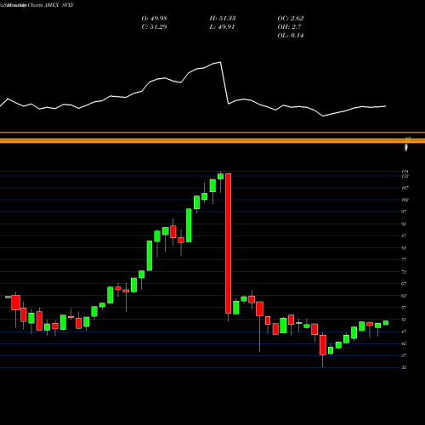Click the 114 price axis label
425x425 pixels.
tap(405, 172)
